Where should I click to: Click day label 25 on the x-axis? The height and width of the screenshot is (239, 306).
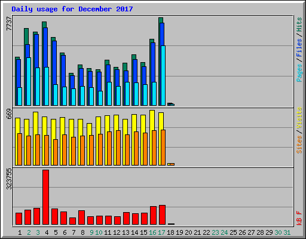(x=233, y=232)
